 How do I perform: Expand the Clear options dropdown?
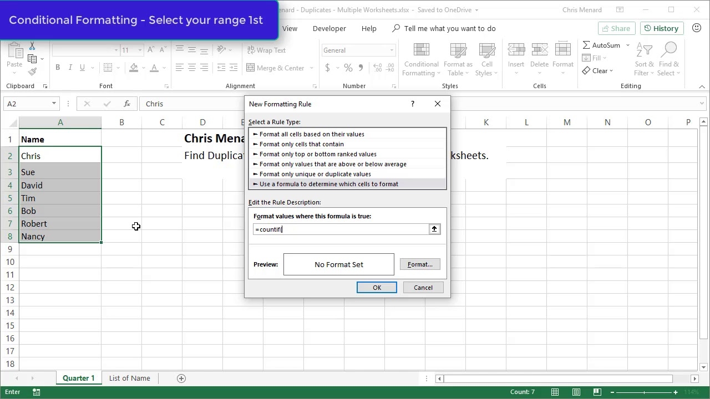pyautogui.click(x=611, y=71)
